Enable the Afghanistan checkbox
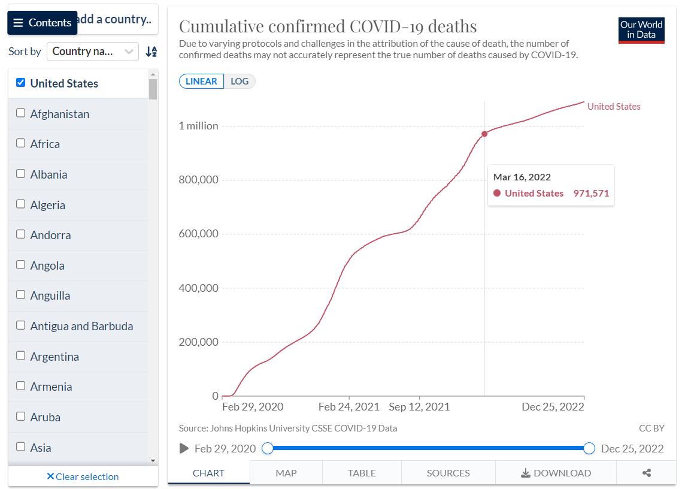 21,113
